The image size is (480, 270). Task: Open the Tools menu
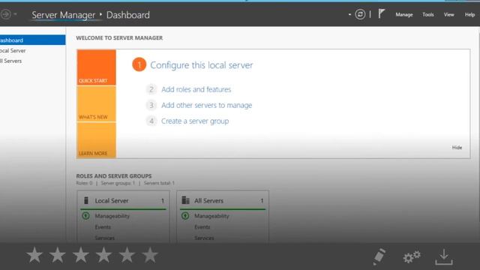pyautogui.click(x=428, y=15)
